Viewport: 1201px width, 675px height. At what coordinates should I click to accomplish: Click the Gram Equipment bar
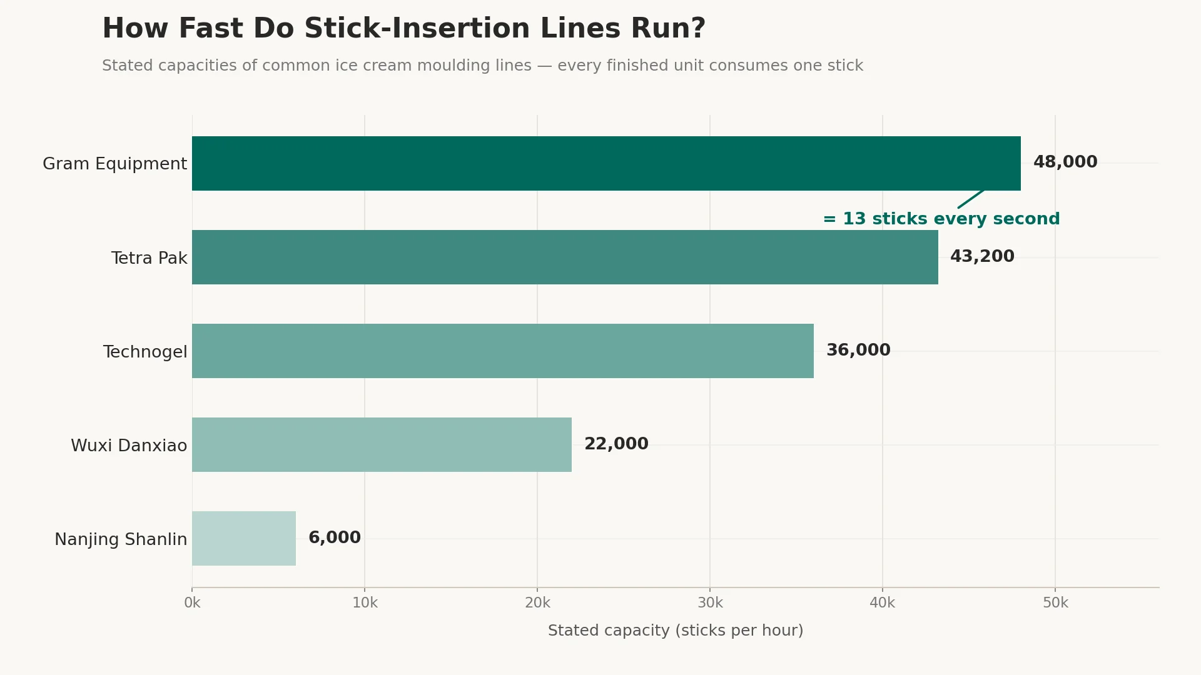tap(606, 163)
